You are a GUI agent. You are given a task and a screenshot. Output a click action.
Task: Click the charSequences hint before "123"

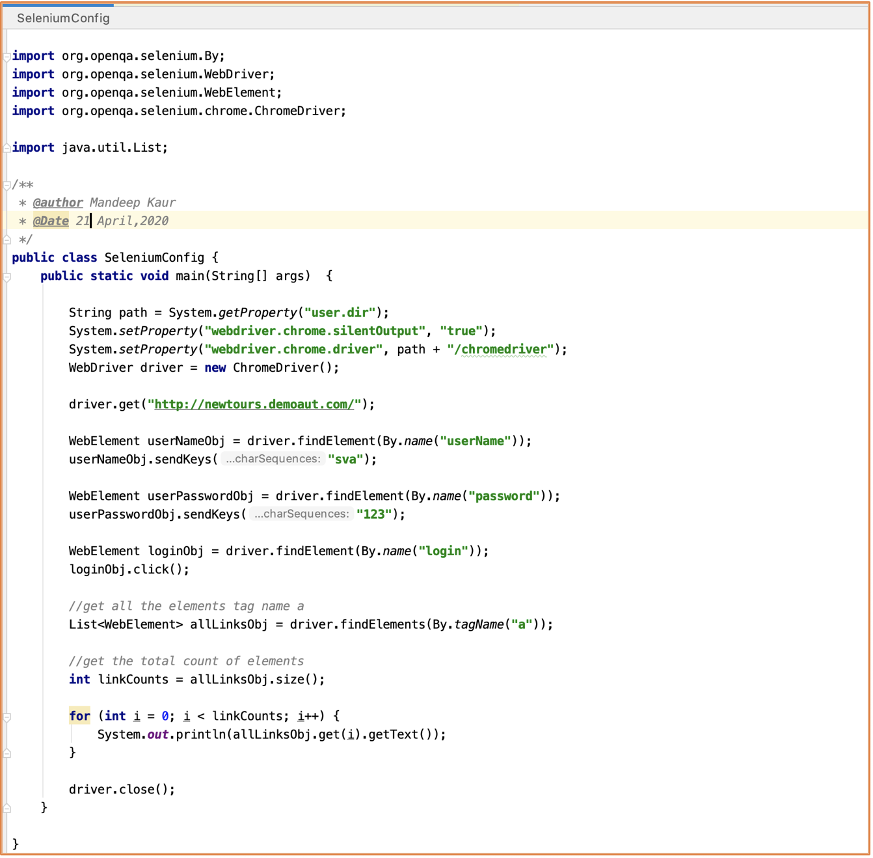pyautogui.click(x=301, y=514)
